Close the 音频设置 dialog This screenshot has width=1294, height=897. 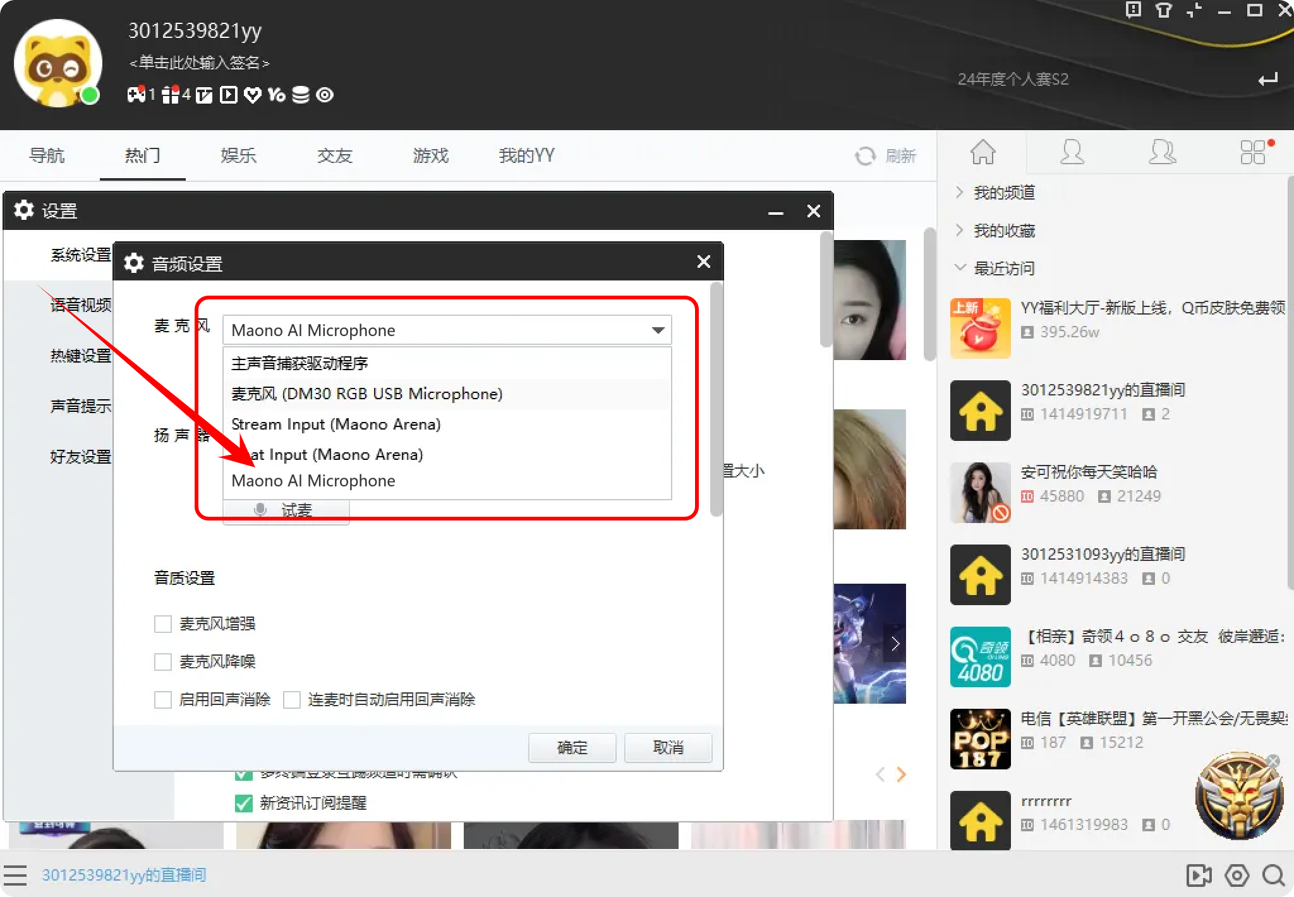point(704,262)
